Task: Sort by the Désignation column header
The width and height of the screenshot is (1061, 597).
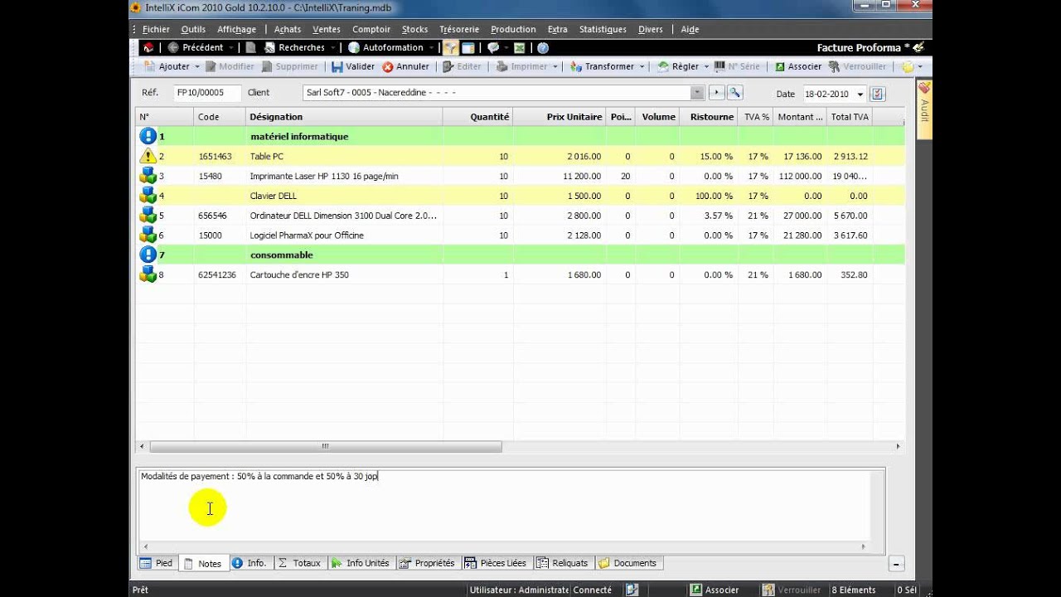Action: pyautogui.click(x=344, y=117)
